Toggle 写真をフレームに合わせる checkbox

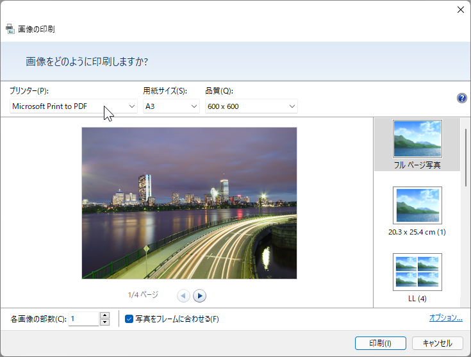[129, 319]
